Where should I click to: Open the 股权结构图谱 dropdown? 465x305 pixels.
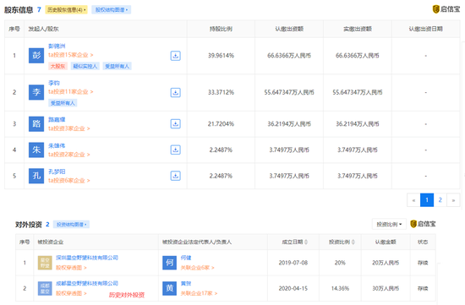pyautogui.click(x=111, y=10)
